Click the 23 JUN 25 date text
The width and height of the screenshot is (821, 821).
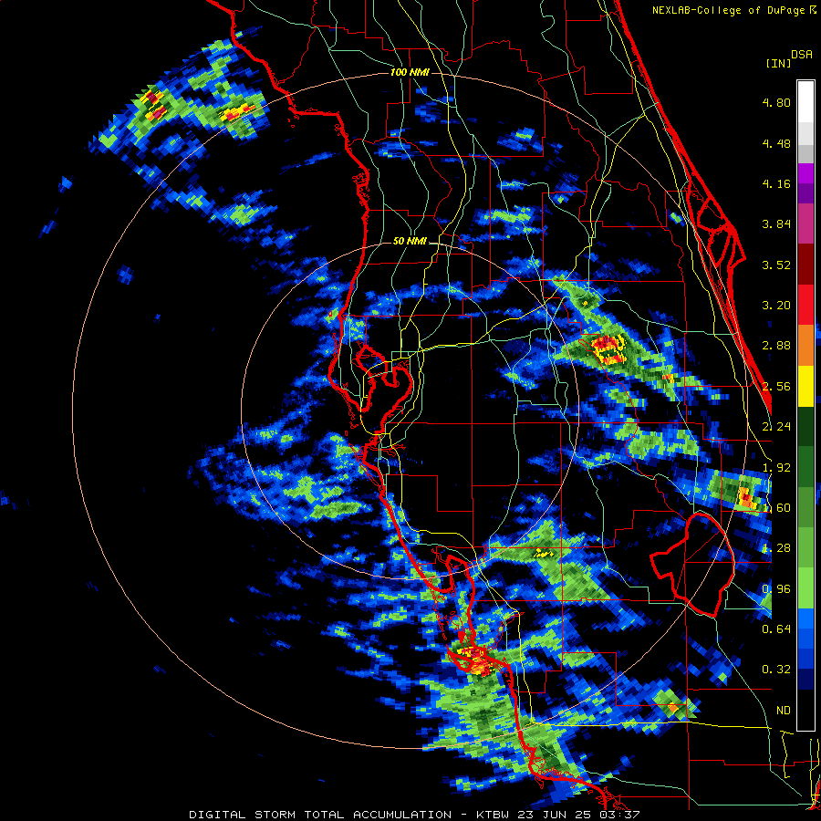click(556, 815)
